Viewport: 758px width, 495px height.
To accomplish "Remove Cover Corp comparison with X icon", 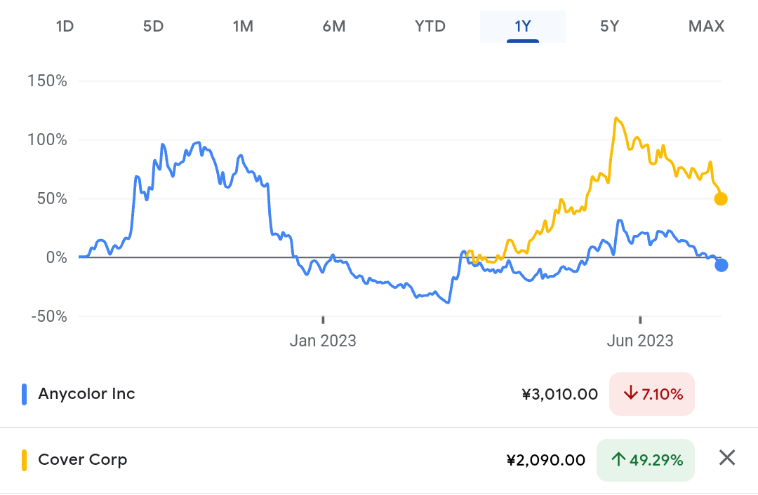I will (727, 457).
